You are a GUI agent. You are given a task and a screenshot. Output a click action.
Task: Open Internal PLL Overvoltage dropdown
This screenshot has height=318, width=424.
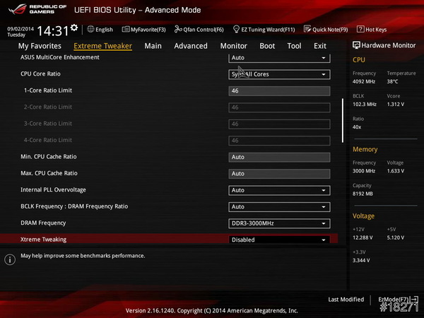tap(279, 190)
